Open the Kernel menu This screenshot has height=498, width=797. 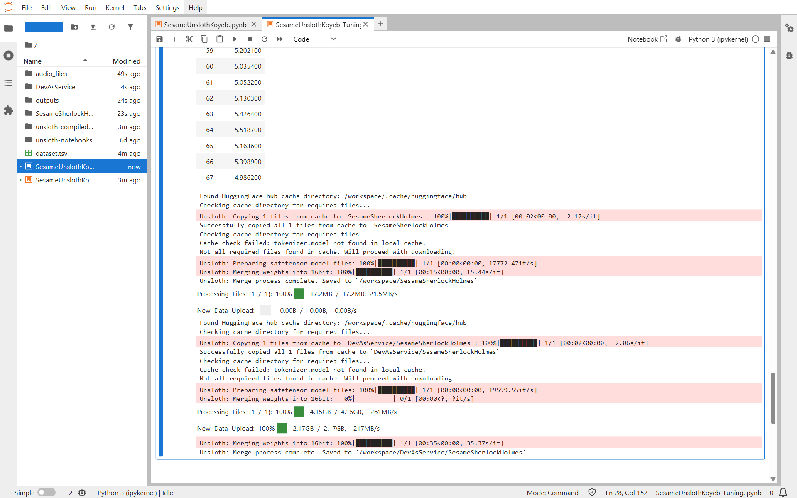click(x=115, y=7)
